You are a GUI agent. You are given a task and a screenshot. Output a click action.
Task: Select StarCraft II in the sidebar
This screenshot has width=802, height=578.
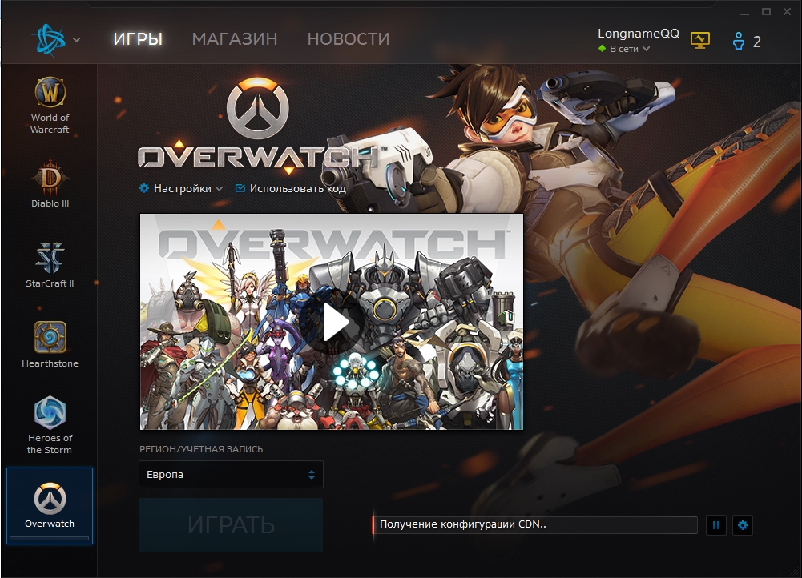pyautogui.click(x=50, y=265)
